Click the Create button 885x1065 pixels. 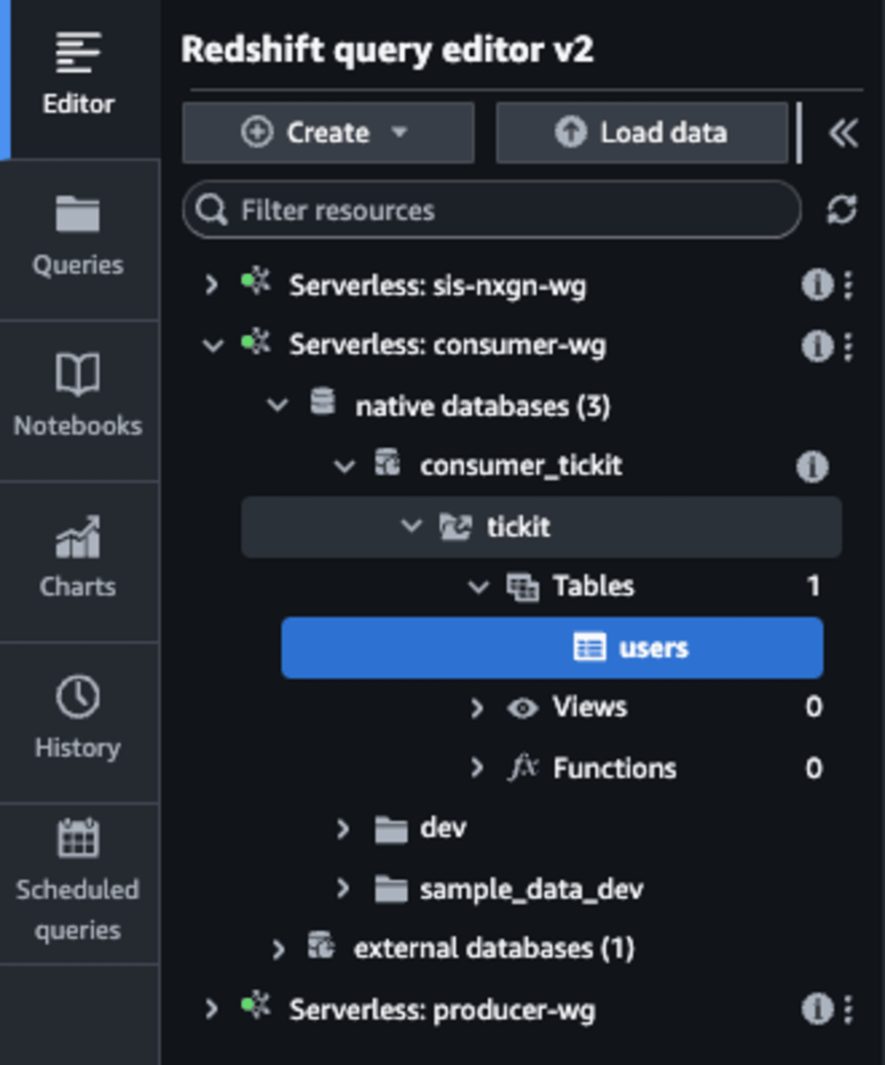328,133
